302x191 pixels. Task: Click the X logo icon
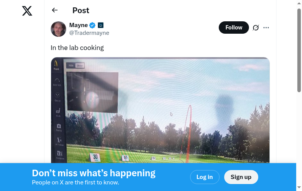27,11
